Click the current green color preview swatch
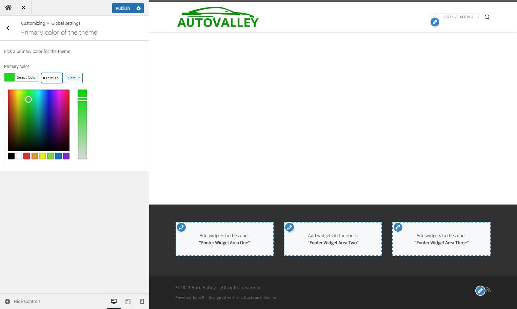Image resolution: width=517 pixels, height=309 pixels. tap(9, 77)
